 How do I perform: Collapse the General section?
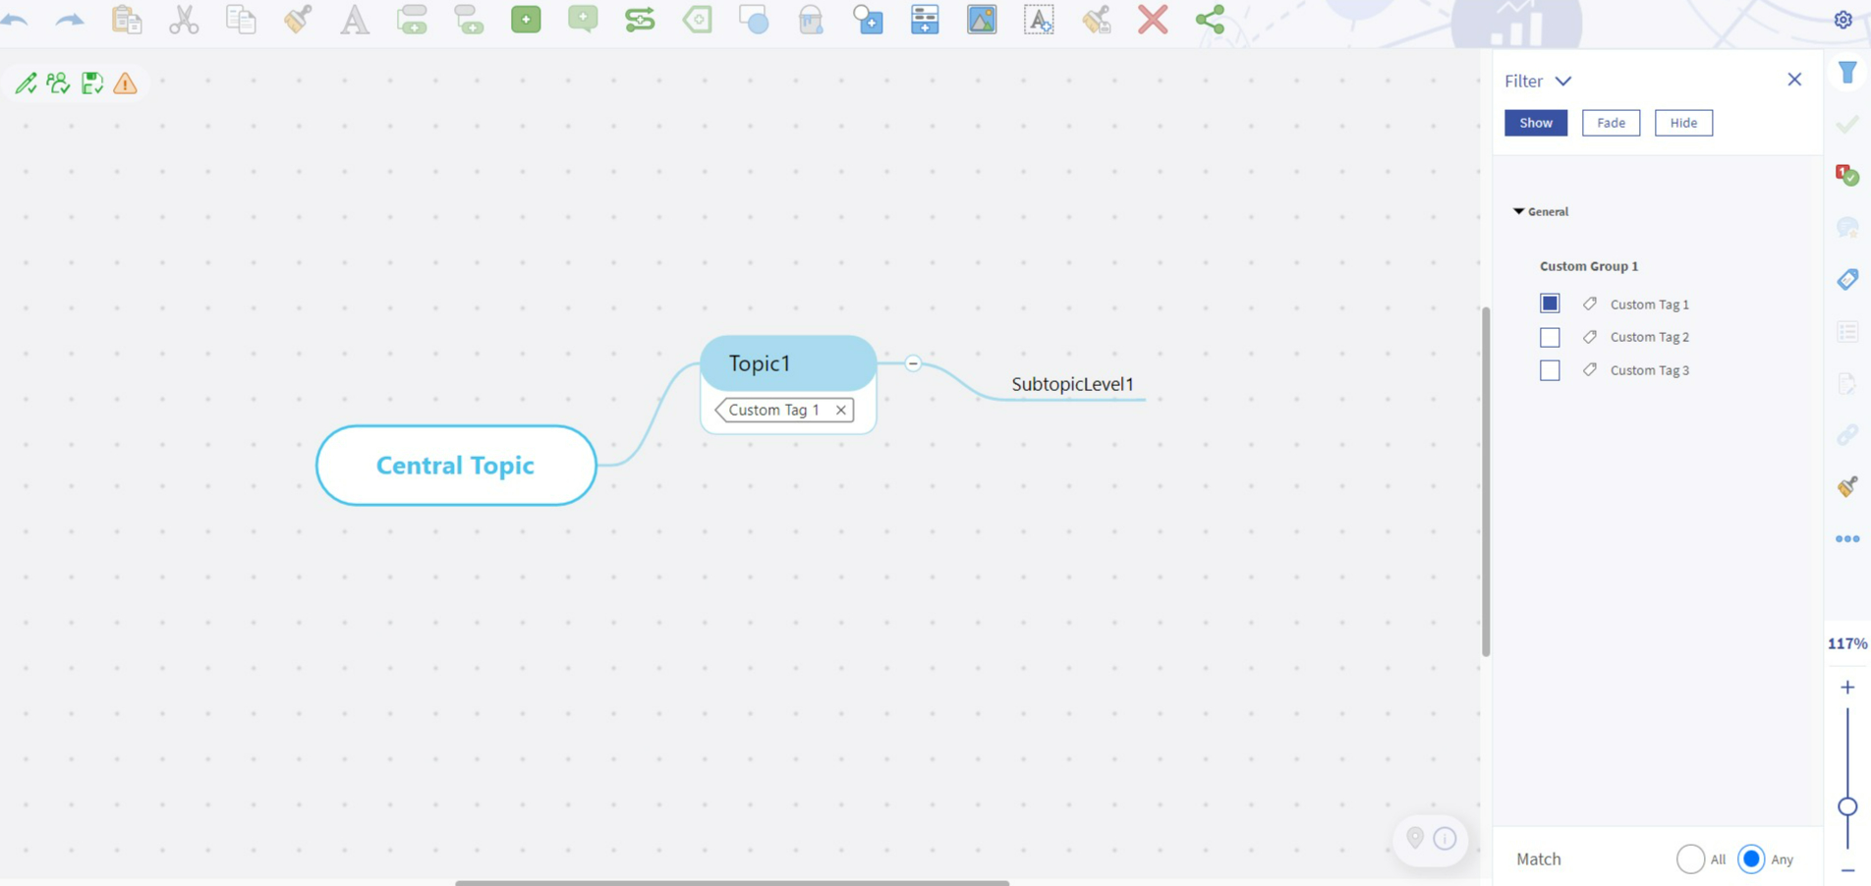tap(1519, 211)
